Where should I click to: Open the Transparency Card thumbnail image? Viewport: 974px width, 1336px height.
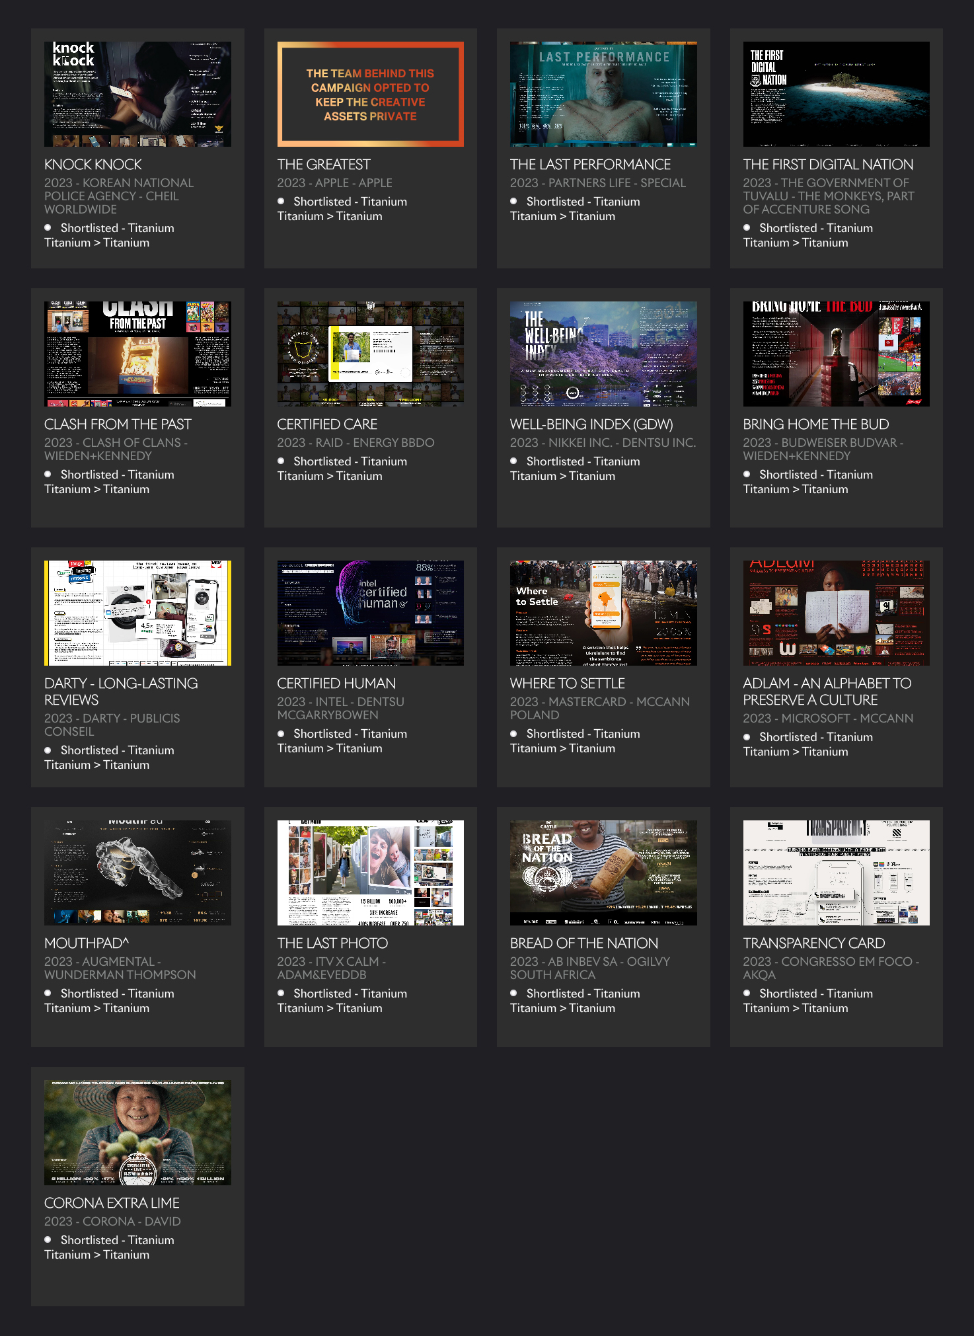pyautogui.click(x=836, y=873)
